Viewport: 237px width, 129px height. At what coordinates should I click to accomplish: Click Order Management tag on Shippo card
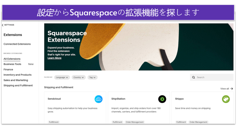[x=198, y=122]
